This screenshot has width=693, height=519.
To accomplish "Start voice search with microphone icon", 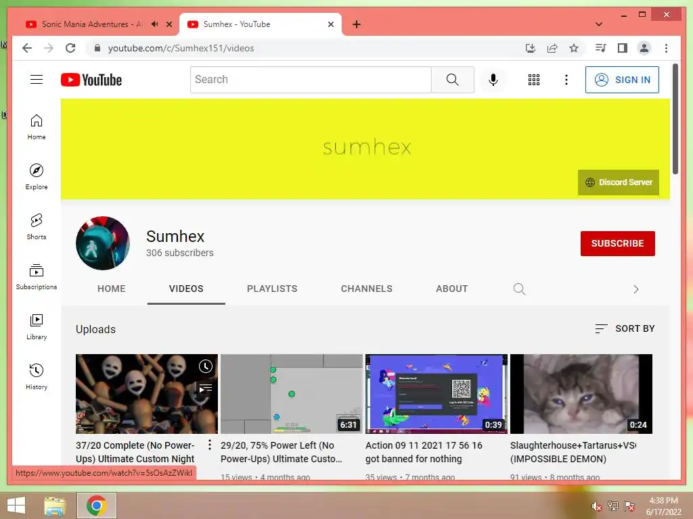I will pyautogui.click(x=493, y=80).
